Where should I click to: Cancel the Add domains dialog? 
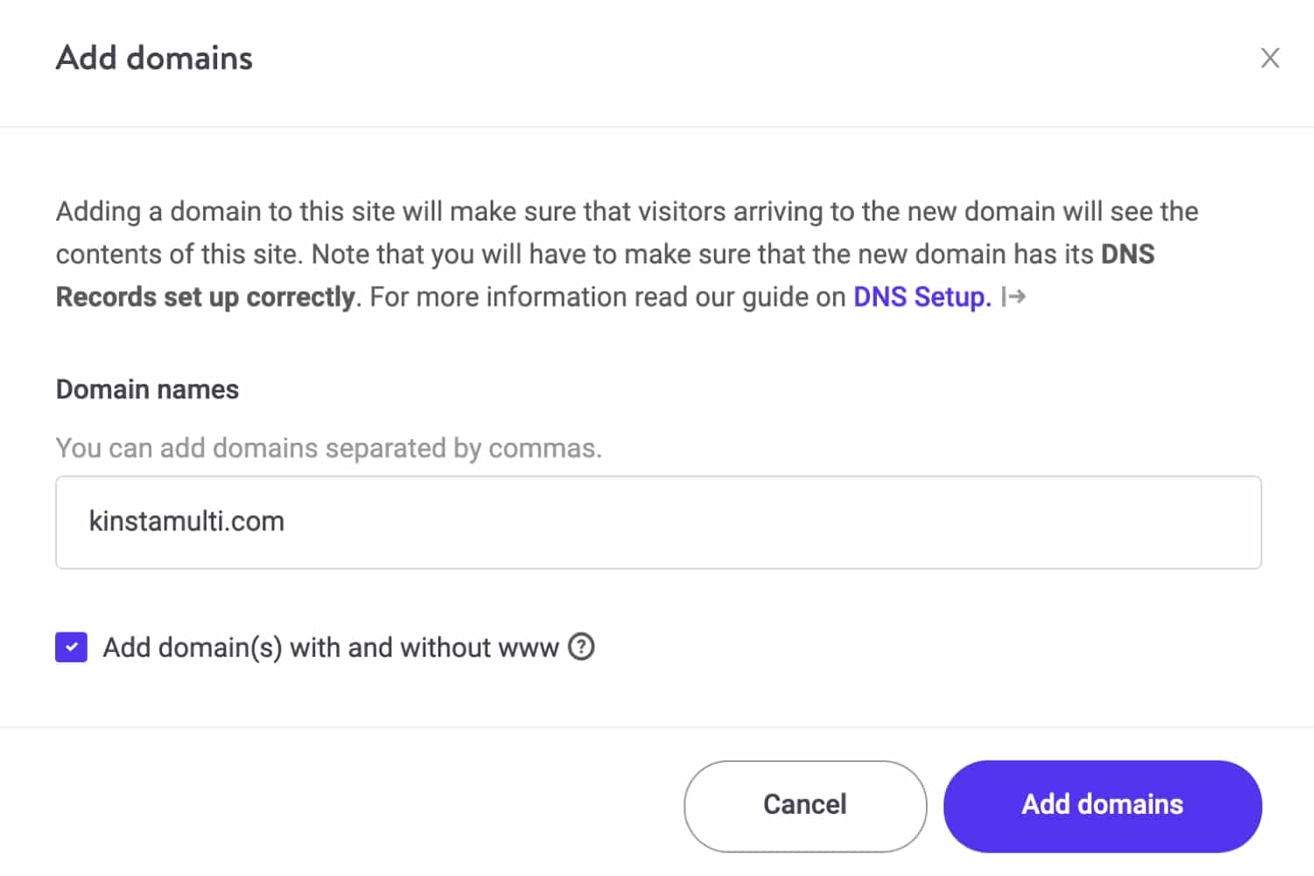(x=804, y=805)
